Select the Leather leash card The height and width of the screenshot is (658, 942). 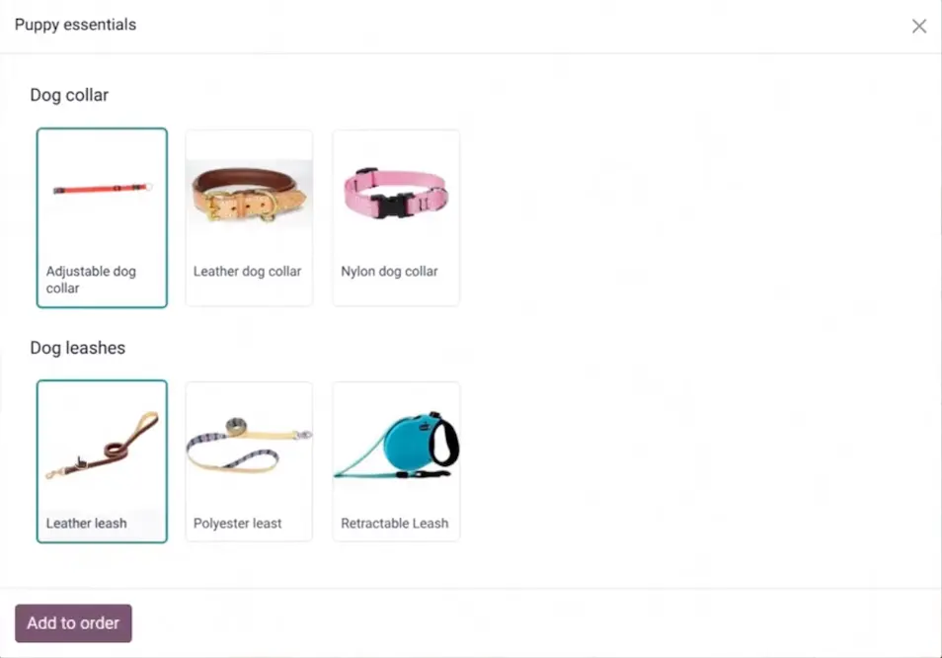102,461
